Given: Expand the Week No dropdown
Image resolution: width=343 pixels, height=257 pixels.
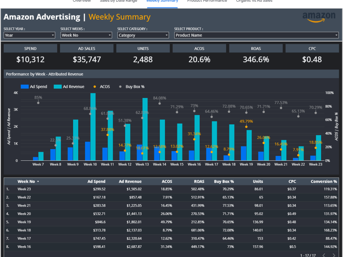Looking at the screenshot, I should click(86, 35).
